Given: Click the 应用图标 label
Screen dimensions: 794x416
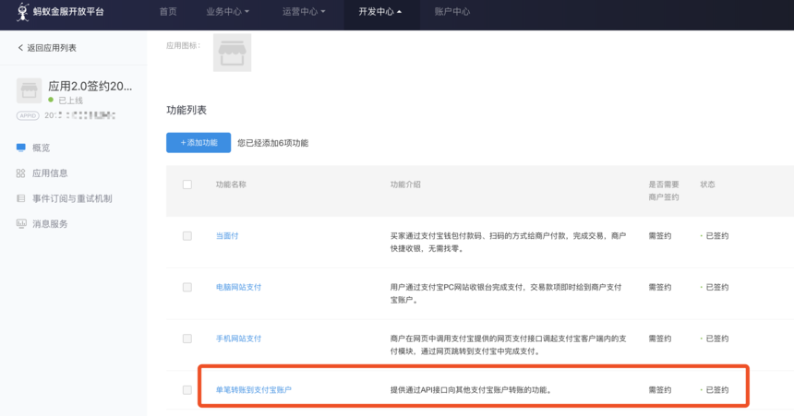Looking at the screenshot, I should (184, 45).
